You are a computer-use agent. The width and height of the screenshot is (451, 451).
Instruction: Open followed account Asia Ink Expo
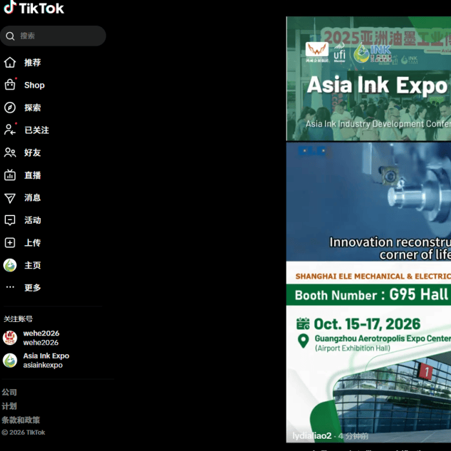pyautogui.click(x=45, y=360)
